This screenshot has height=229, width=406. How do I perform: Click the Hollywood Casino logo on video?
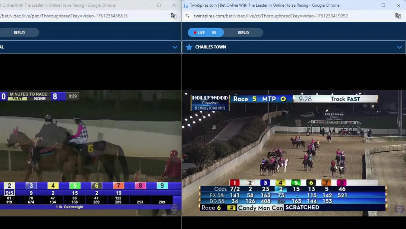[x=210, y=102]
